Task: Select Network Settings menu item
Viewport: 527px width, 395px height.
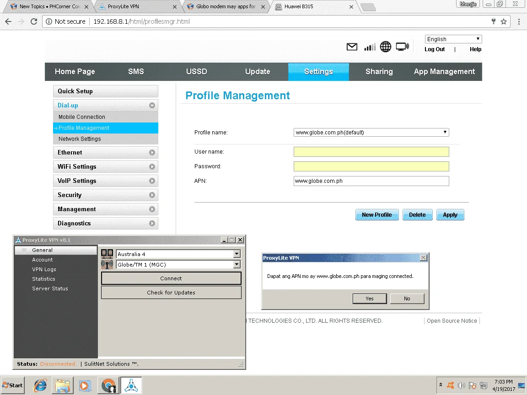Action: [x=106, y=139]
